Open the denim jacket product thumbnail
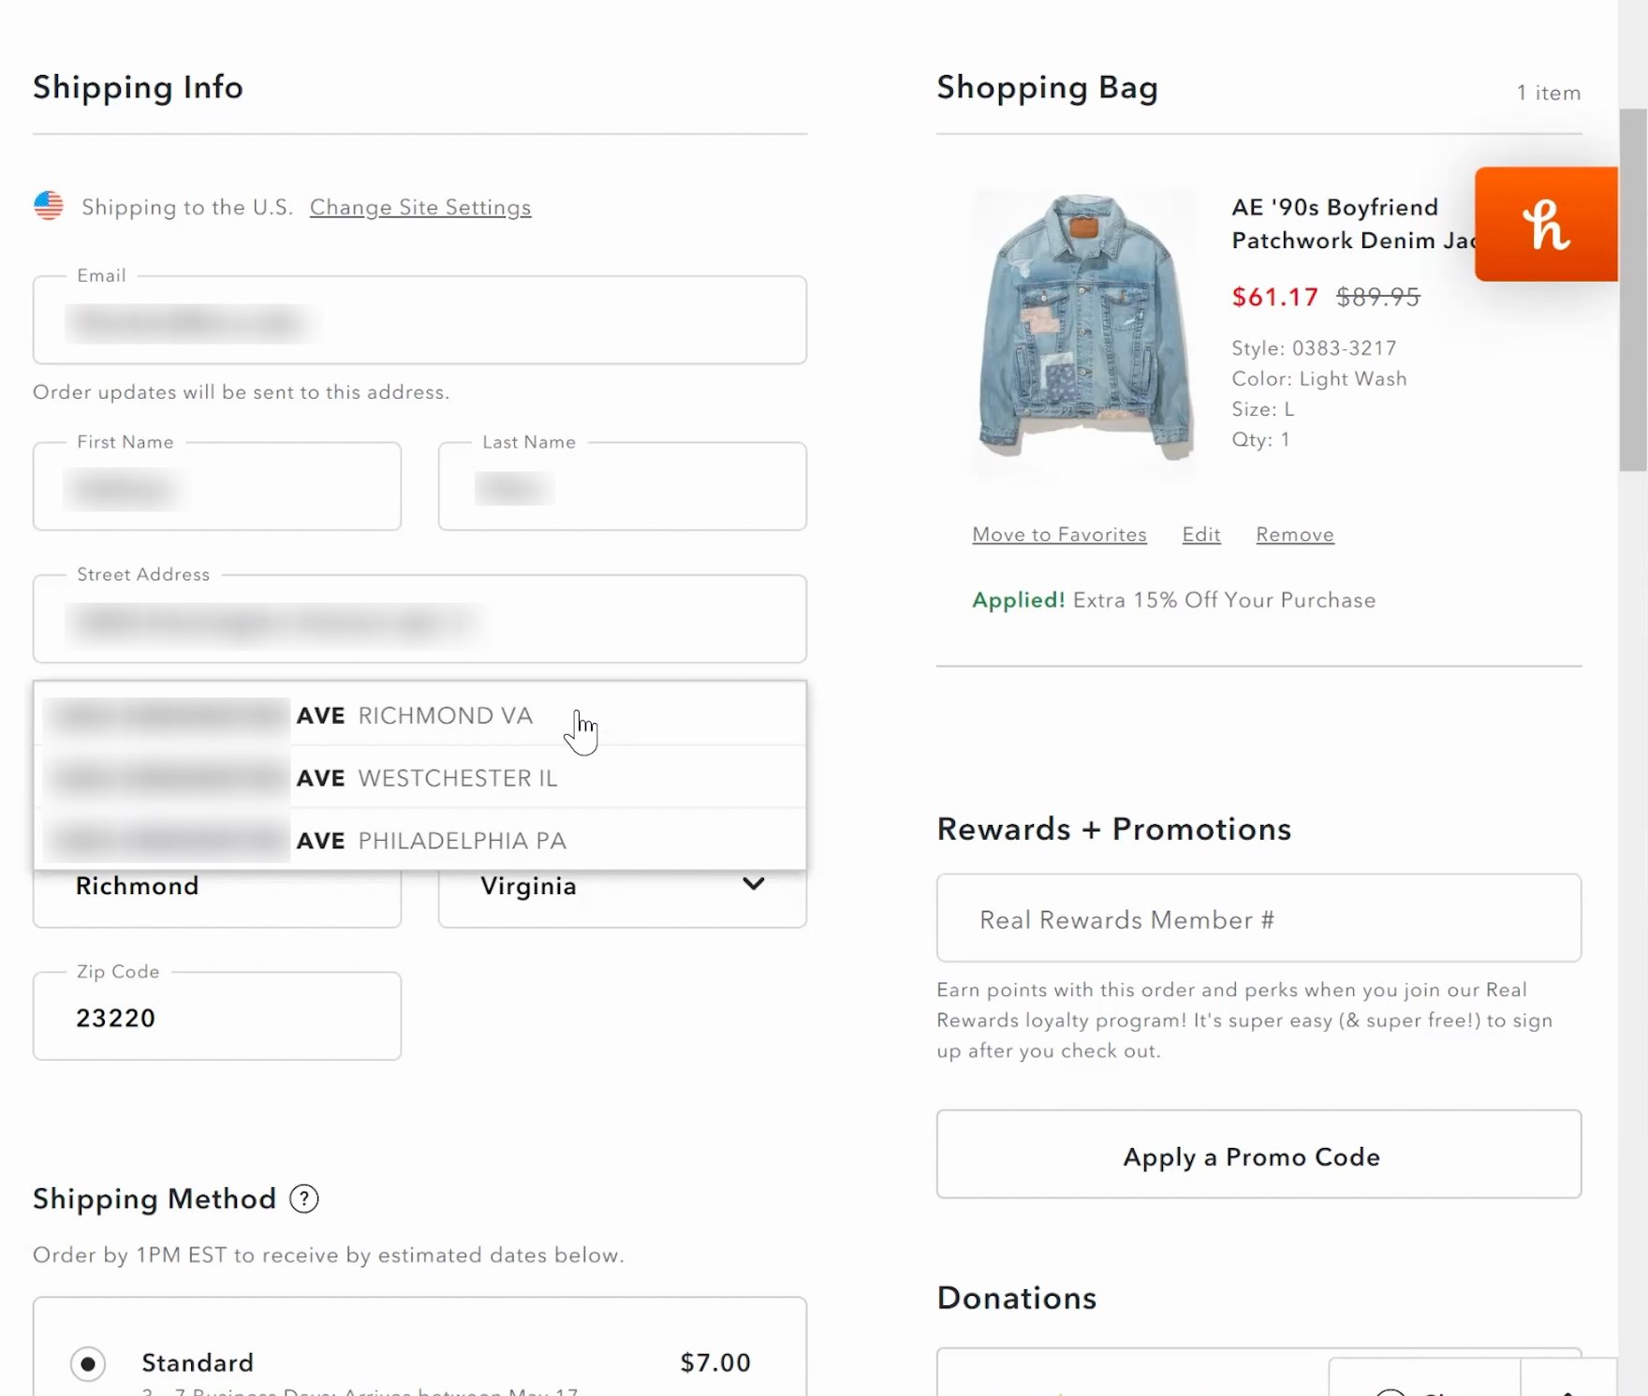 click(x=1084, y=326)
